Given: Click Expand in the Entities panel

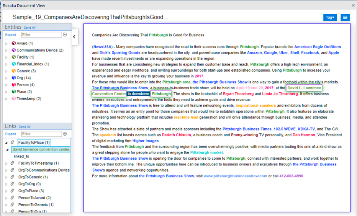Looking at the screenshot, I should pyautogui.click(x=10, y=35).
